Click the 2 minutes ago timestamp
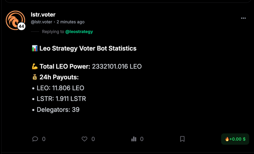 point(70,22)
